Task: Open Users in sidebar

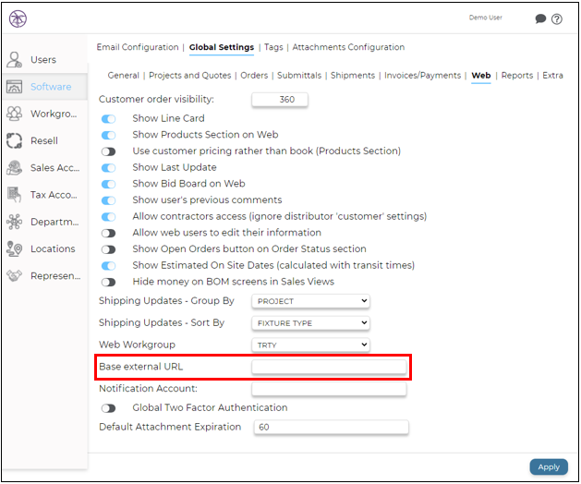Action: click(43, 60)
